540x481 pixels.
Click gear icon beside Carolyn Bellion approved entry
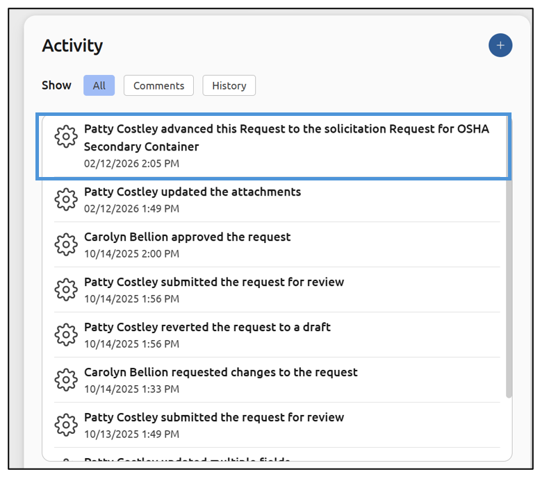click(66, 244)
